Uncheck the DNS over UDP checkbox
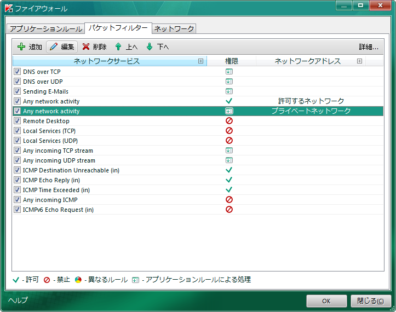Image resolution: width=396 pixels, height=312 pixels. click(17, 82)
